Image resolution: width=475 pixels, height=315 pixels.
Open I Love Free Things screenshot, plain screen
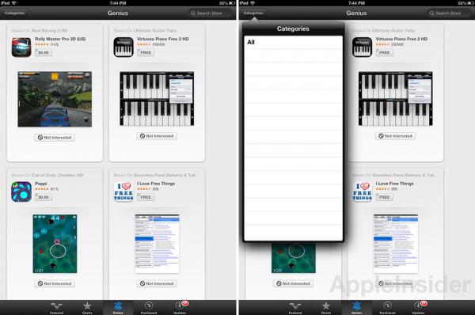coord(157,244)
